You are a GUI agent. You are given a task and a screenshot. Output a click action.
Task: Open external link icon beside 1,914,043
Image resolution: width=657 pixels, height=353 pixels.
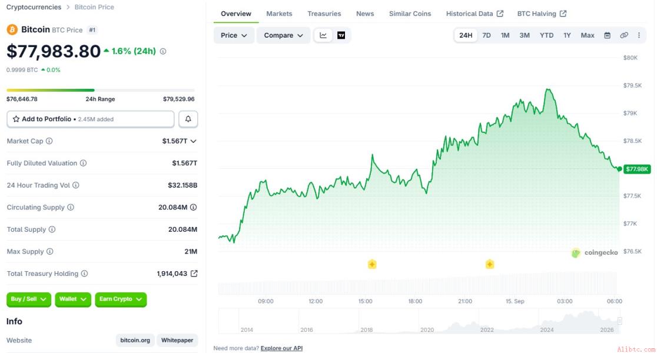pos(194,274)
